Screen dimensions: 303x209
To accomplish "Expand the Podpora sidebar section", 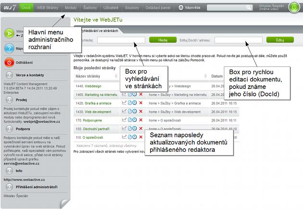I will click(9, 129).
